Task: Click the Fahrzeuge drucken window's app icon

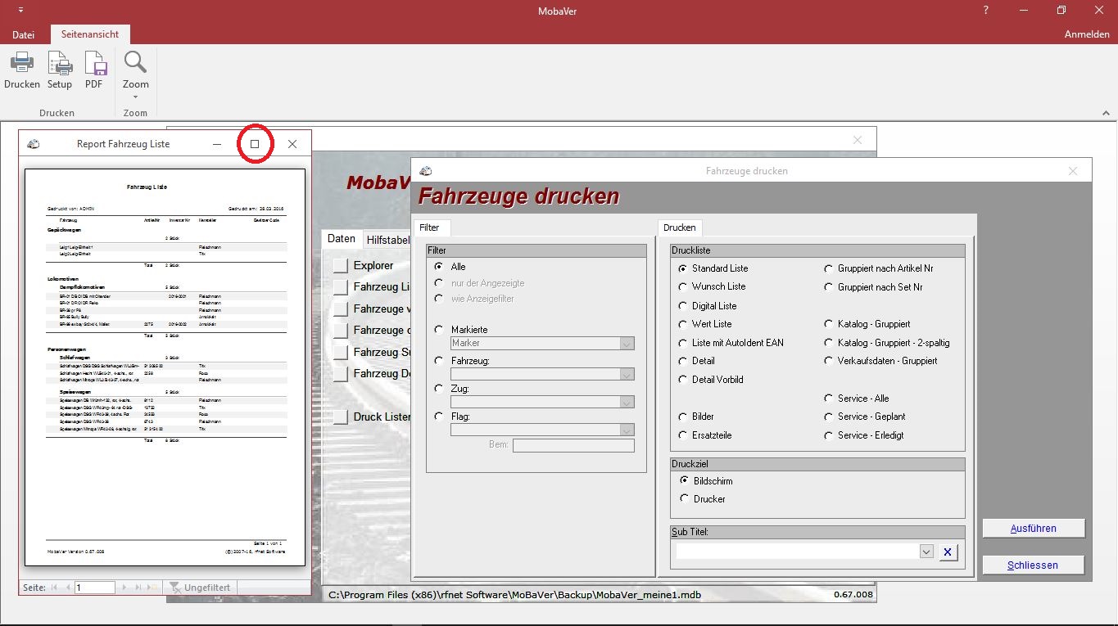Action: tap(425, 171)
